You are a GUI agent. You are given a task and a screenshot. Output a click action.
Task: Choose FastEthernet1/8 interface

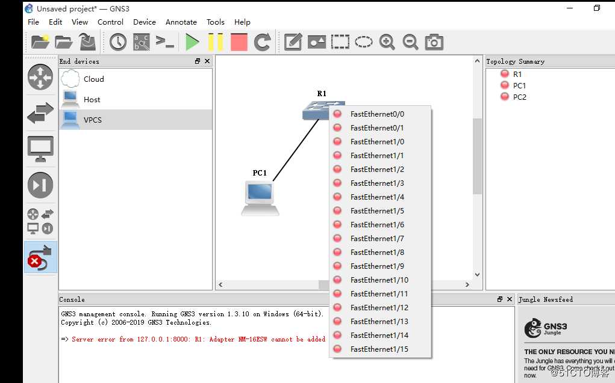(380, 252)
